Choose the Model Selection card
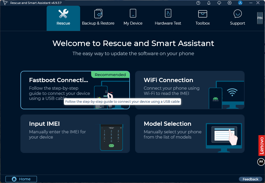 click(190, 134)
